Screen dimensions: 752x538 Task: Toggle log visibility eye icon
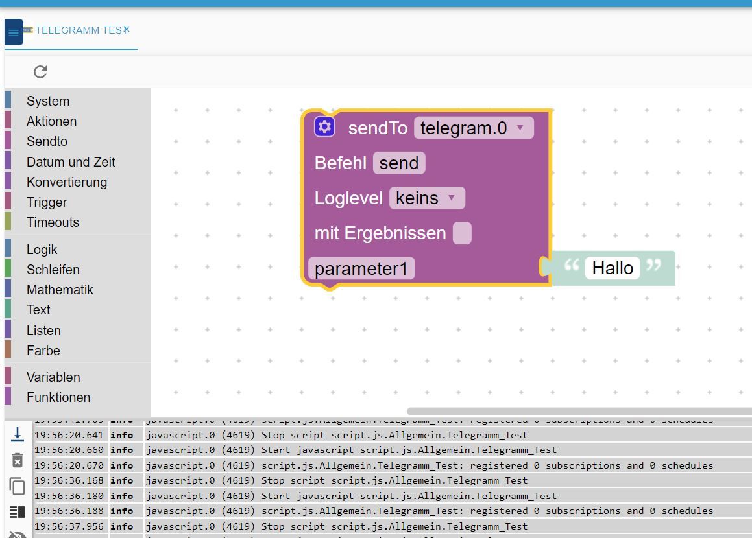(x=18, y=534)
